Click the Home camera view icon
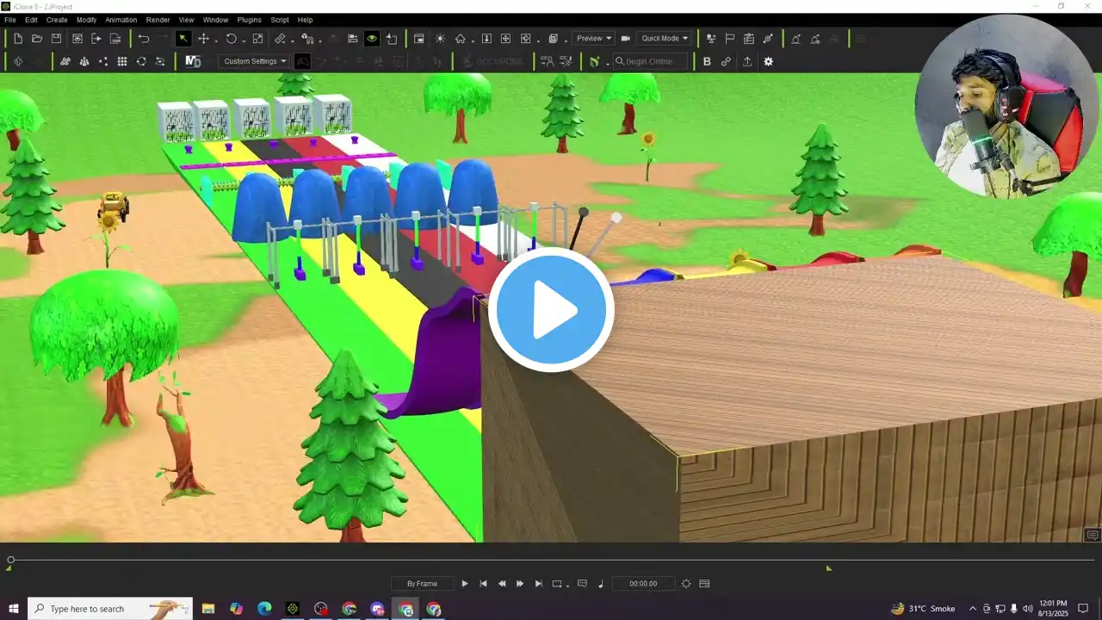Screen dimensions: 1102x620 pyautogui.click(x=461, y=39)
